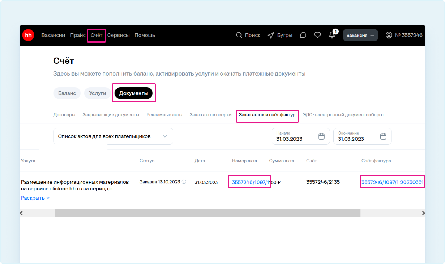The height and width of the screenshot is (264, 445).
Task: Select the Документы tab
Action: (133, 93)
